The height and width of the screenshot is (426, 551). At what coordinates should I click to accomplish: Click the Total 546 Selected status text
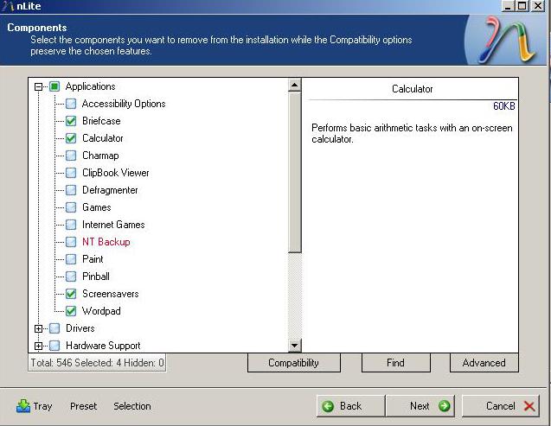97,362
